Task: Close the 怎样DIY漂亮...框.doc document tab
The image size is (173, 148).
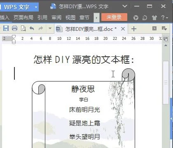Action: pos(123,29)
